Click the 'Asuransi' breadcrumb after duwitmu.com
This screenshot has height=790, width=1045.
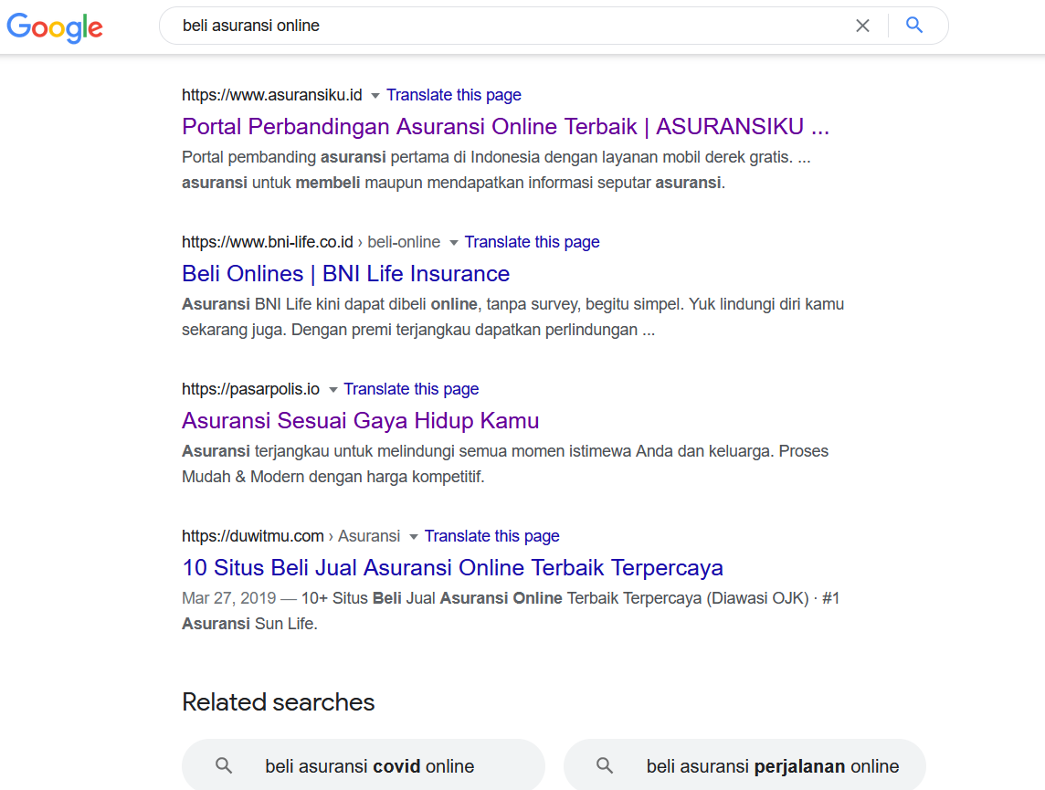coord(368,536)
